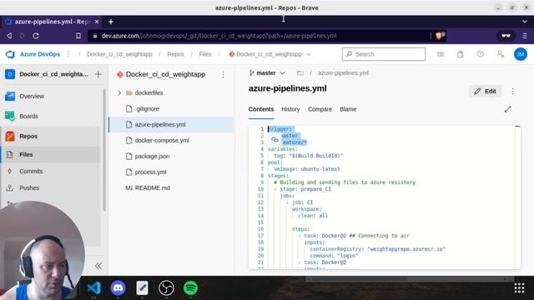Go back in browser history

[x=9, y=36]
